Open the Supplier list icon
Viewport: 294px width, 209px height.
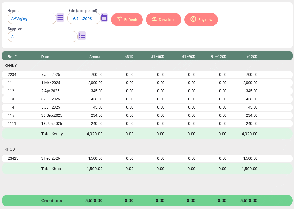(82, 36)
